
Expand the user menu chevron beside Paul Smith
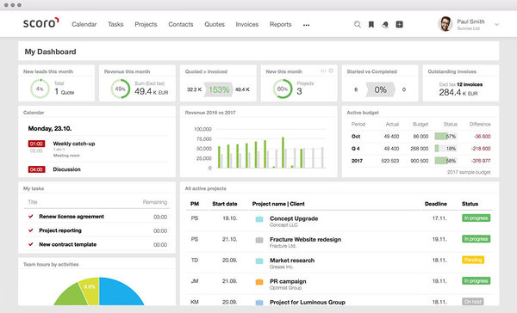[x=497, y=24]
